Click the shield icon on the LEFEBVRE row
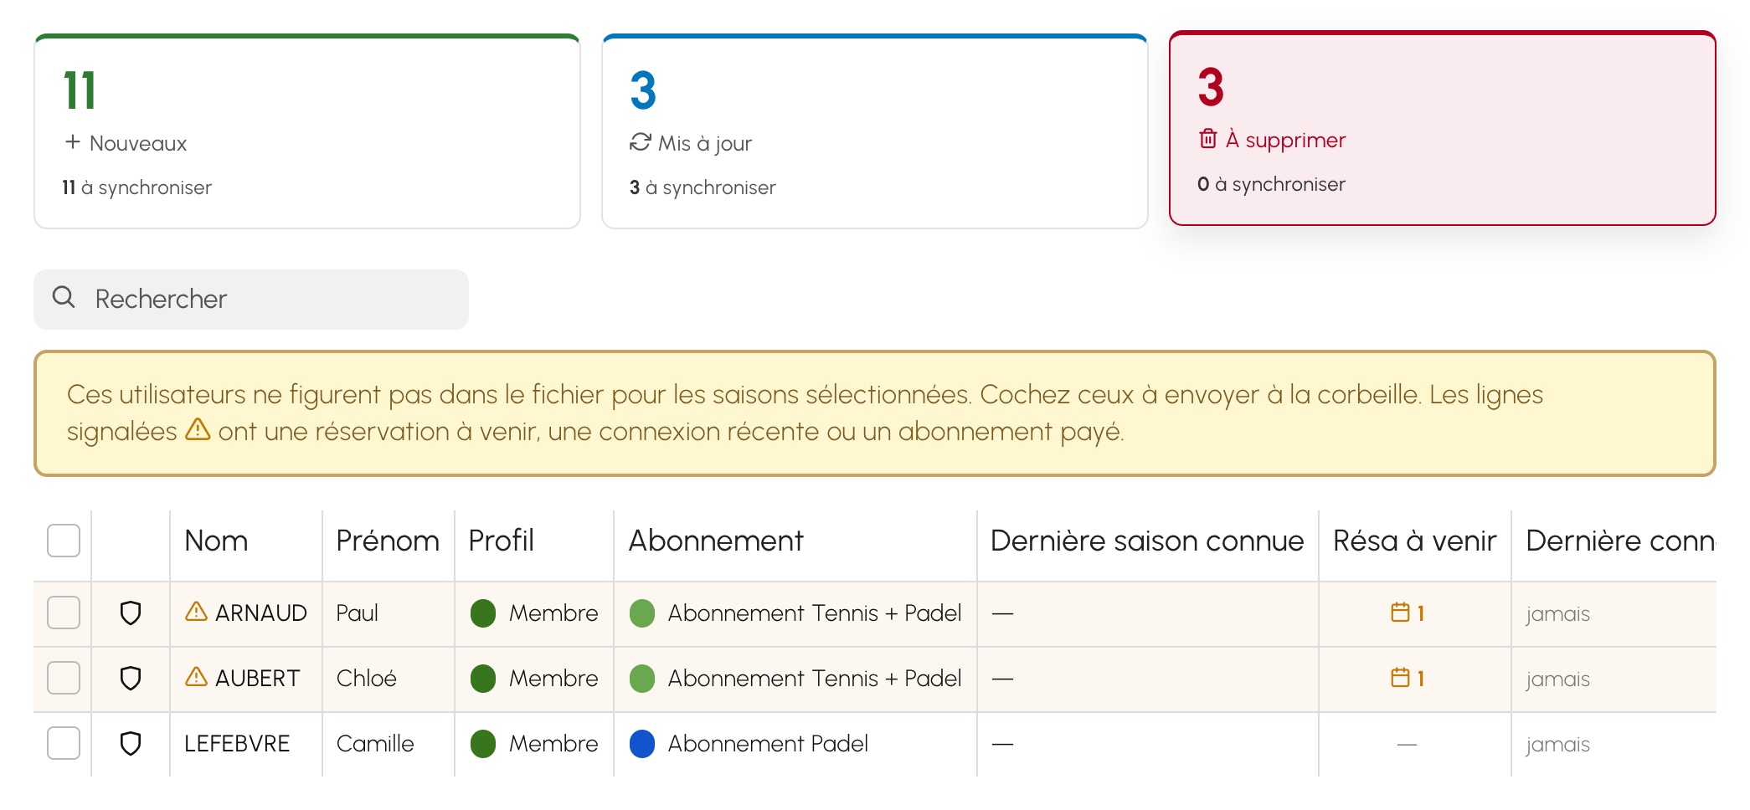The image size is (1750, 810). (131, 744)
